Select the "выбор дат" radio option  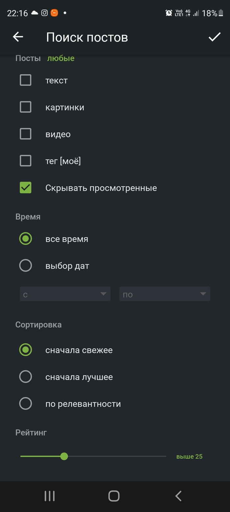pyautogui.click(x=26, y=266)
